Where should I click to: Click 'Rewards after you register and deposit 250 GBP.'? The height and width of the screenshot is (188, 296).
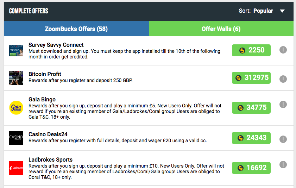coord(80,80)
